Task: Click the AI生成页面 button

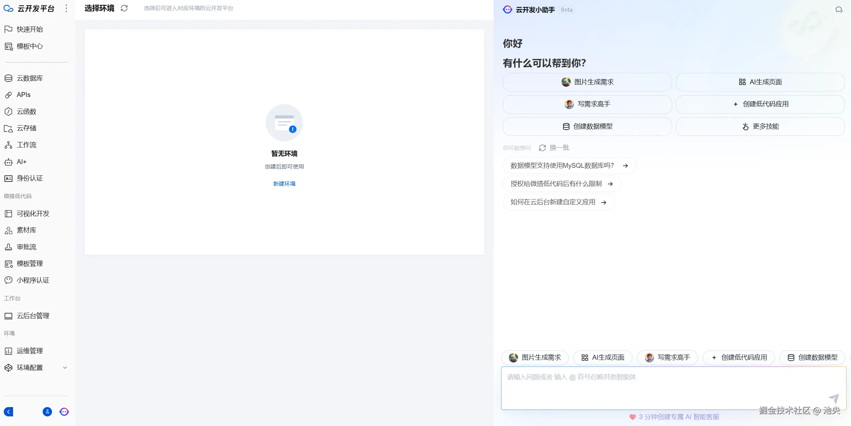Action: [760, 82]
